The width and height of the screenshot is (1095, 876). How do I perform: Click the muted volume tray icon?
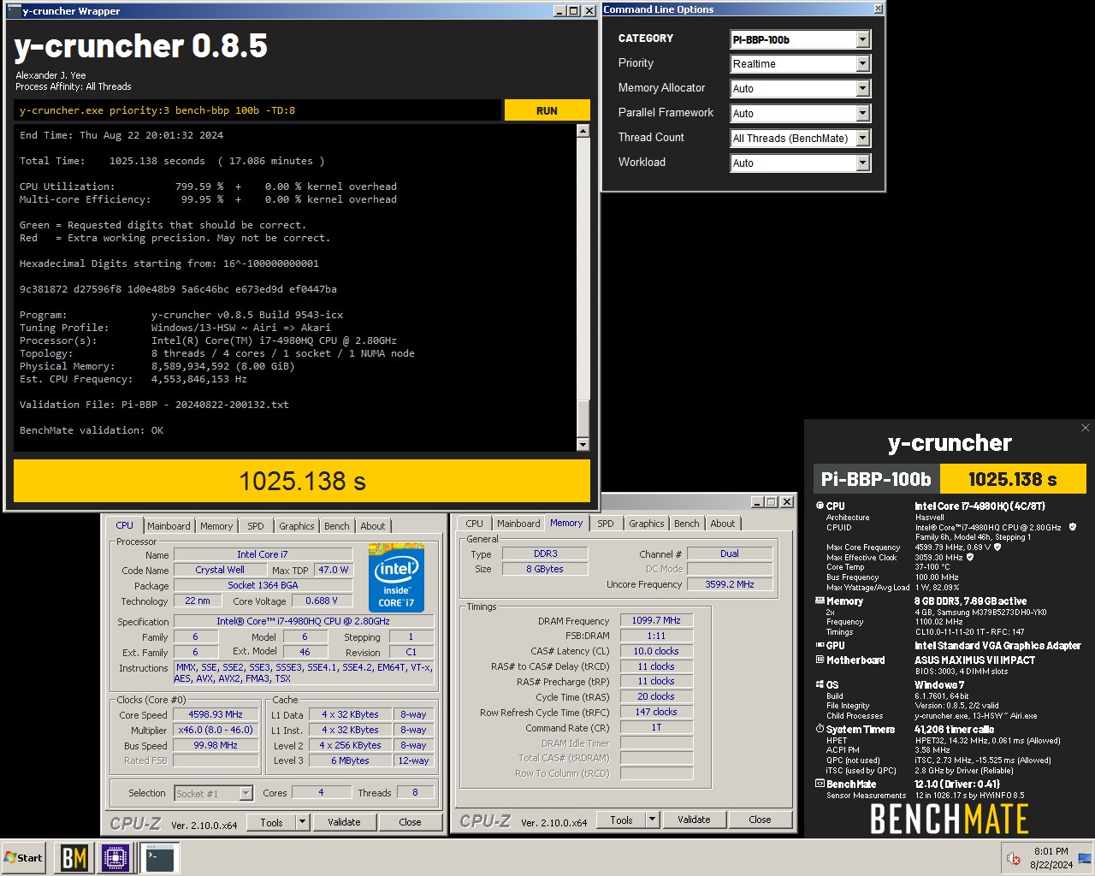pyautogui.click(x=1014, y=858)
